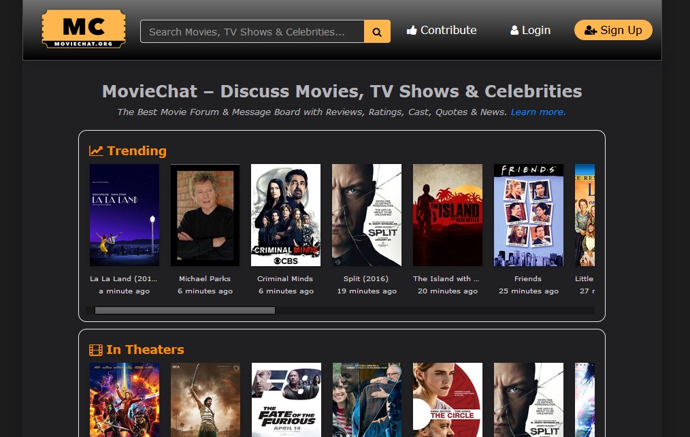Click the '20 minutes ago' timestamp

(448, 291)
